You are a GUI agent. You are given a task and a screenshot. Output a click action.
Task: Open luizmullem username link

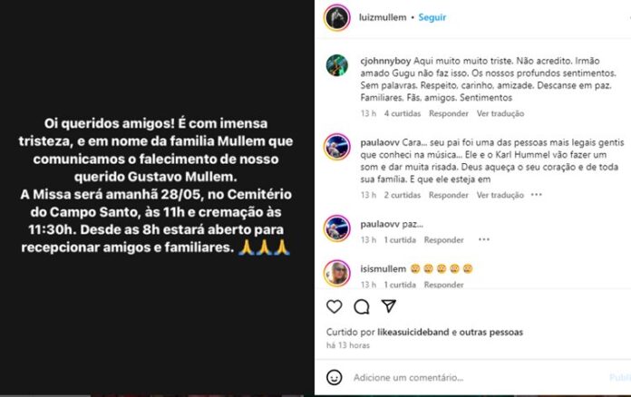tap(383, 17)
